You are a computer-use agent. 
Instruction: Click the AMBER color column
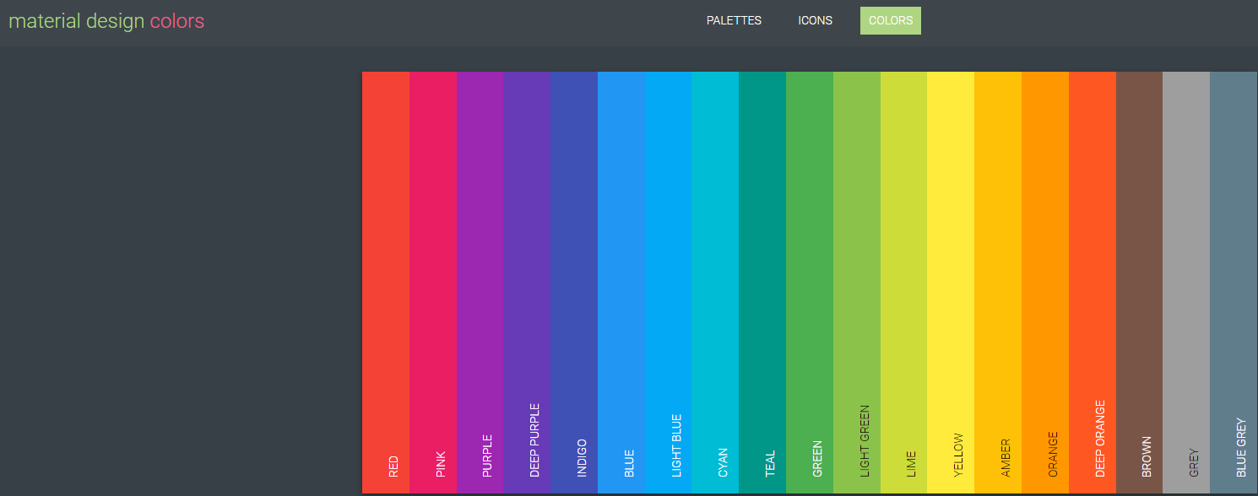click(998, 283)
